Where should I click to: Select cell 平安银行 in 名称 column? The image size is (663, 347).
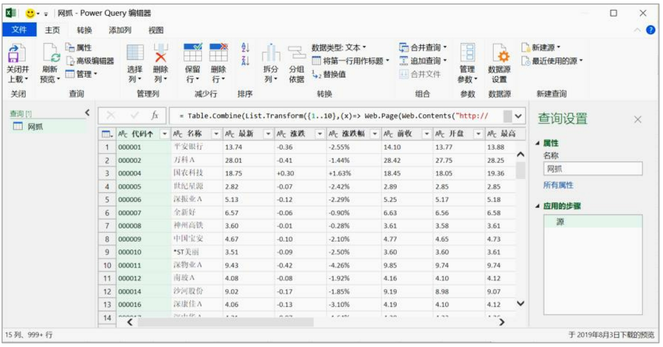pyautogui.click(x=196, y=147)
